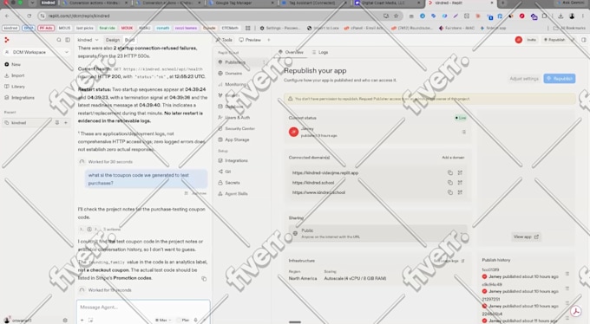The image size is (590, 324).
Task: Select Publishing in tools menu
Action: point(235,62)
